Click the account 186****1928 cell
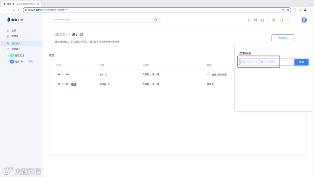Image resolution: width=314 pixels, height=177 pixels. (x=63, y=75)
